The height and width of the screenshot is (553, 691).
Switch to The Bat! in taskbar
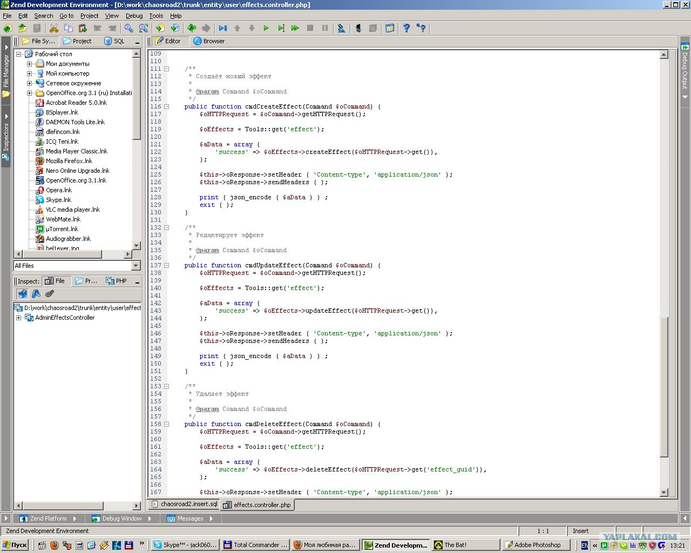click(466, 545)
